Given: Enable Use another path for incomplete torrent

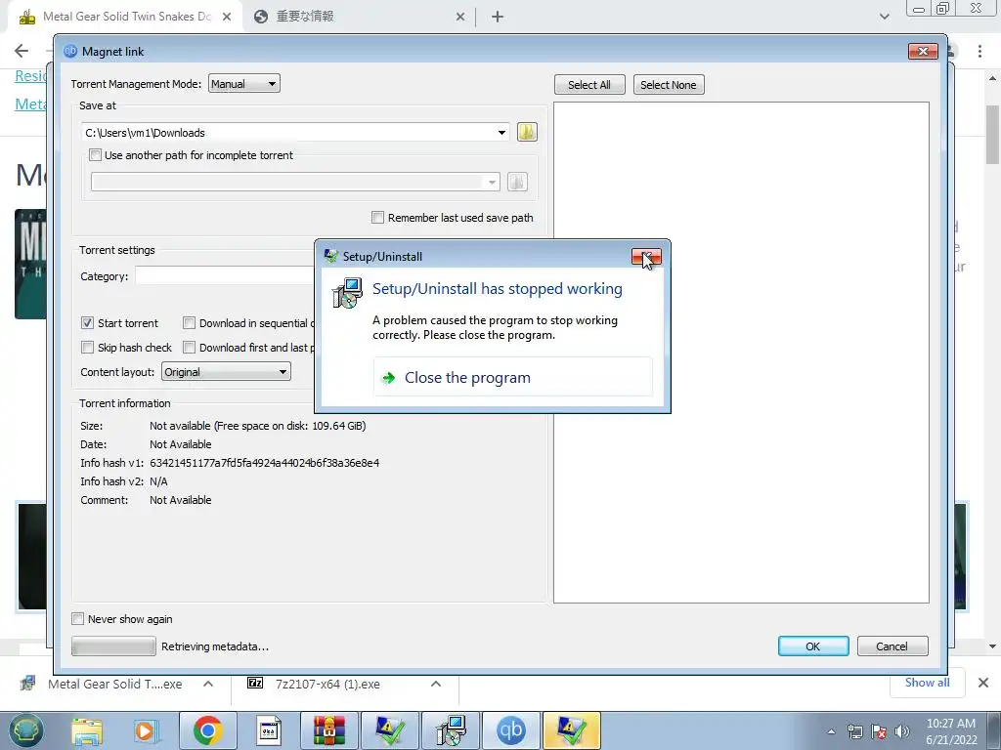Looking at the screenshot, I should coord(95,155).
